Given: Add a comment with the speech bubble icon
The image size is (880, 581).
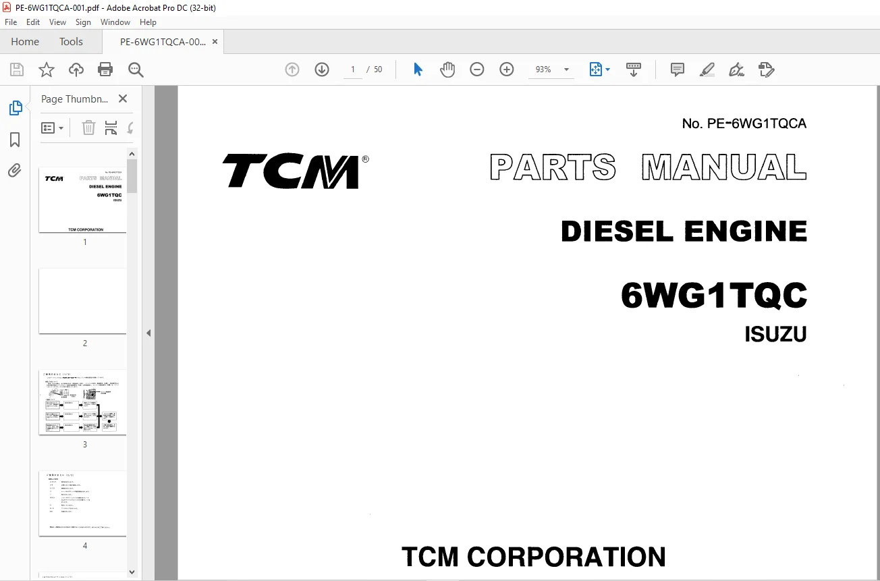Looking at the screenshot, I should coord(678,70).
